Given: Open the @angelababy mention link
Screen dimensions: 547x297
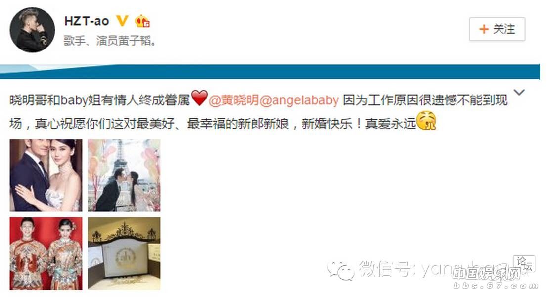Looking at the screenshot, I should click(299, 100).
